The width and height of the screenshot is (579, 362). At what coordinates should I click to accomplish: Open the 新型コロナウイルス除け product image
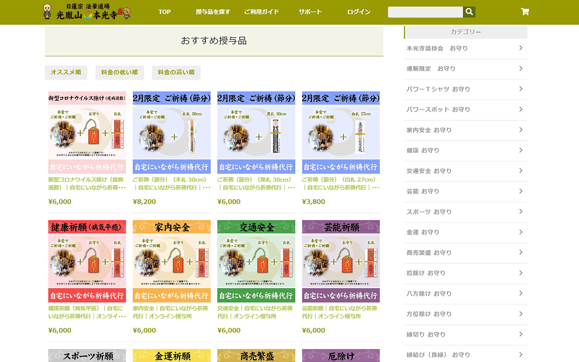87,132
